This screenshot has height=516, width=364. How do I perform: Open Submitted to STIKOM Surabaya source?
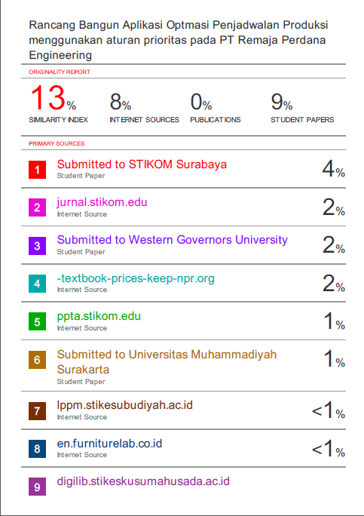coord(142,164)
